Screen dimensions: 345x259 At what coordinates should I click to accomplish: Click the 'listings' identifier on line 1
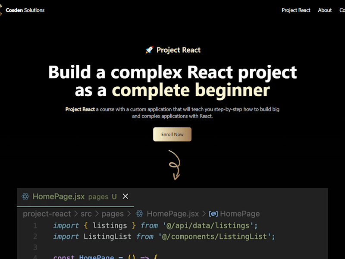pos(110,226)
